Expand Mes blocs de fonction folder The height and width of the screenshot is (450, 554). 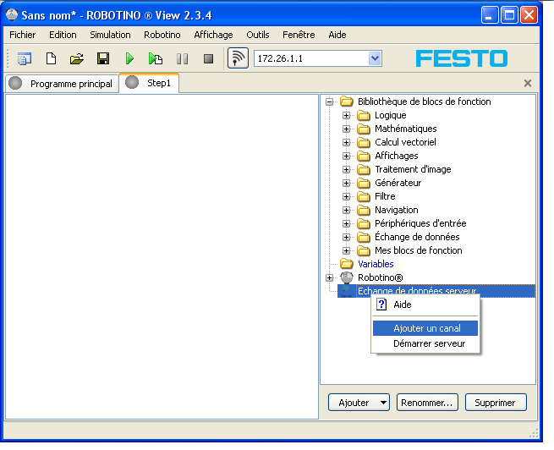pos(346,250)
